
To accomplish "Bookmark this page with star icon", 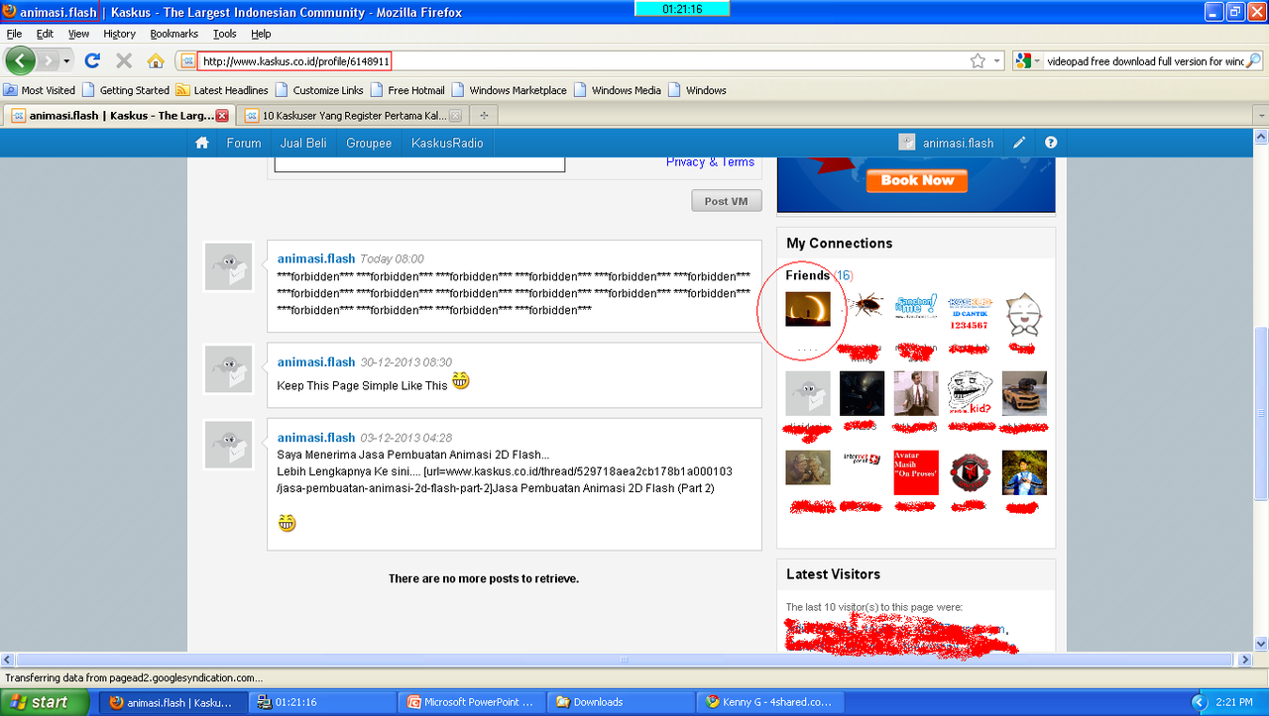I will pos(978,60).
